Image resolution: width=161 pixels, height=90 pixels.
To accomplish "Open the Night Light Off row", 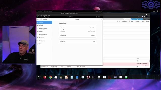I will (77, 42).
